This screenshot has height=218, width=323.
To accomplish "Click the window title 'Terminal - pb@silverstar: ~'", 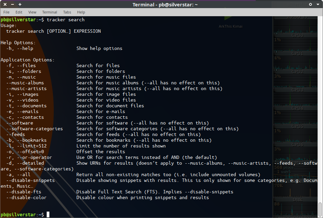I will (x=165, y=4).
